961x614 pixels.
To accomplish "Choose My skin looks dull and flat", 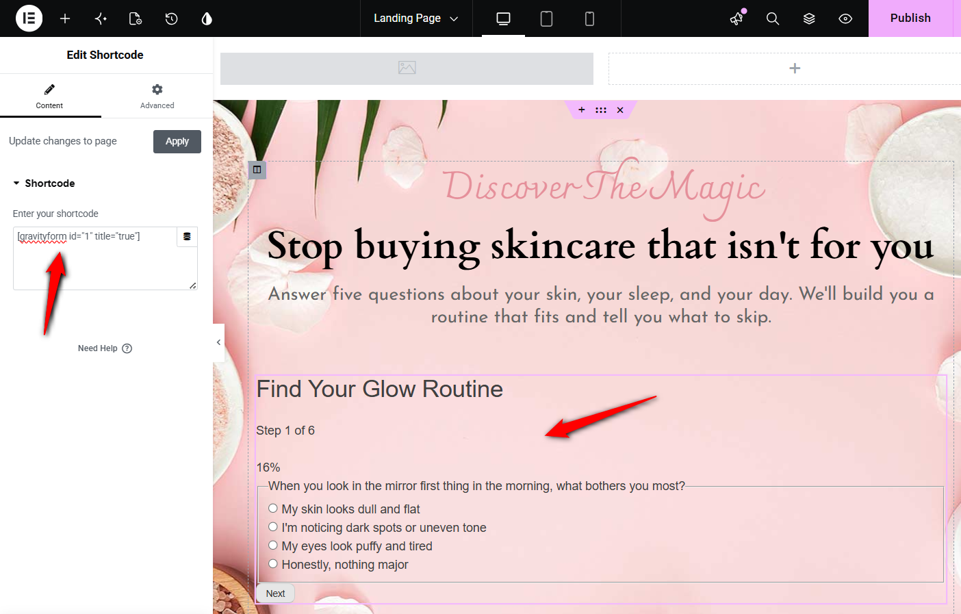I will [x=273, y=509].
